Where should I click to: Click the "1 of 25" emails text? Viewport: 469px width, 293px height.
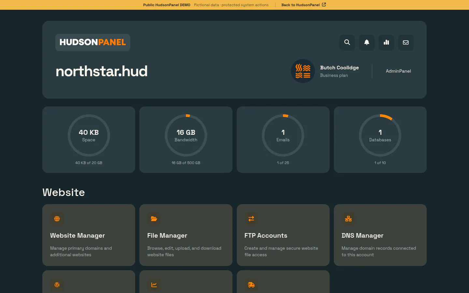(x=283, y=163)
